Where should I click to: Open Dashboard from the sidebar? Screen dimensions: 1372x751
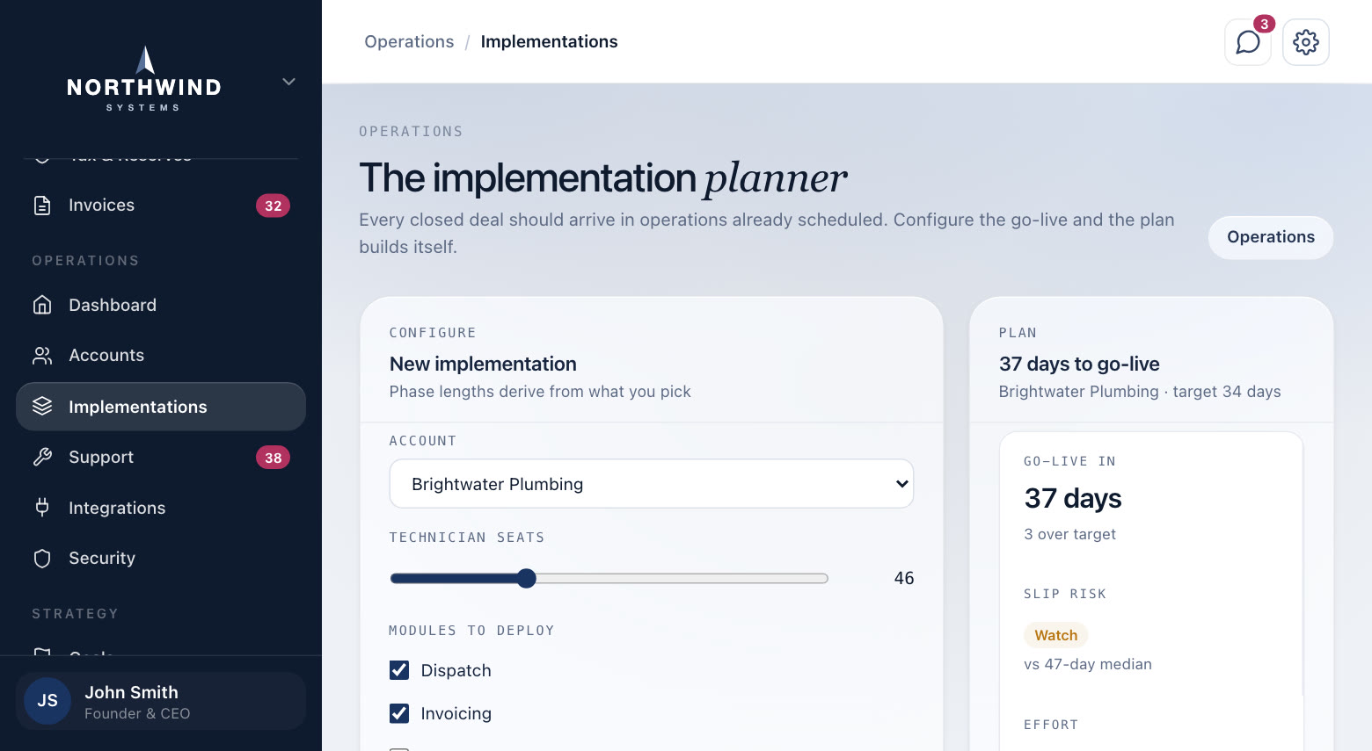(161, 305)
